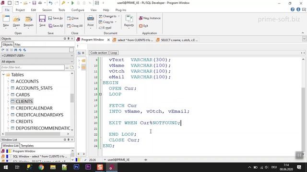Click the large Save ribbon button

tap(42, 21)
